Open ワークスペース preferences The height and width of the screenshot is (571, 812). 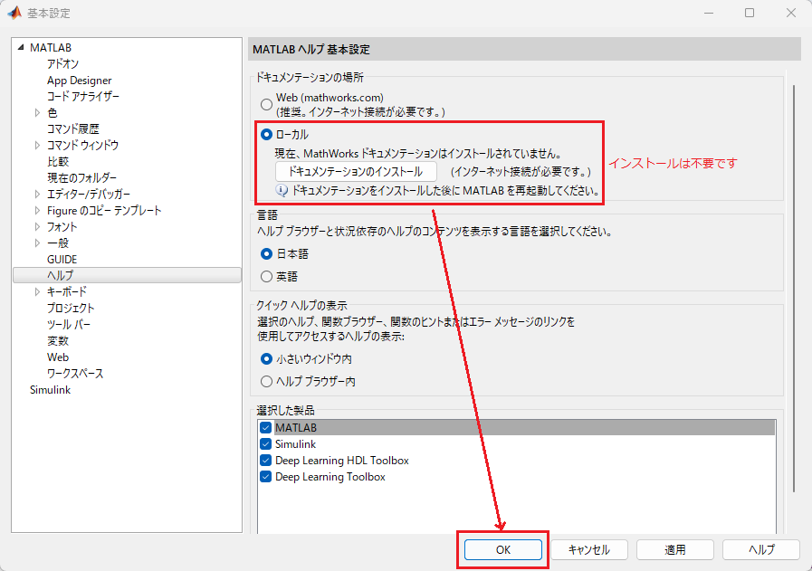coord(75,373)
